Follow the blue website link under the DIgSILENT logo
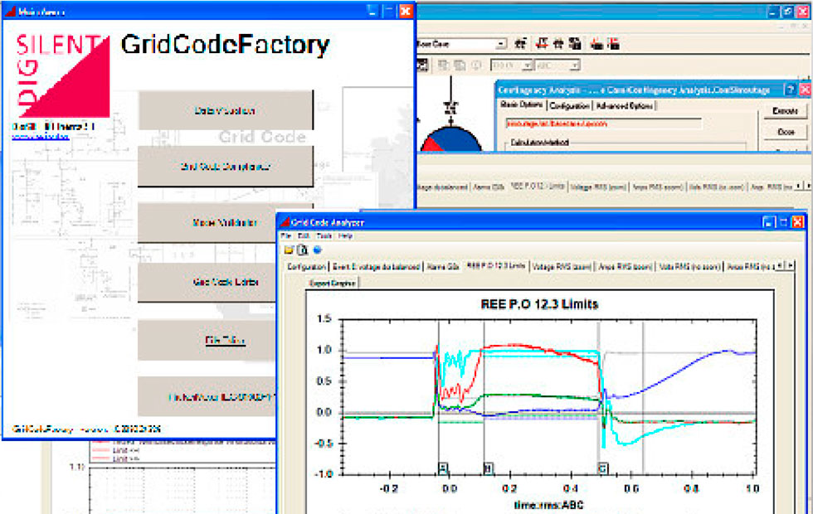 [x=41, y=137]
